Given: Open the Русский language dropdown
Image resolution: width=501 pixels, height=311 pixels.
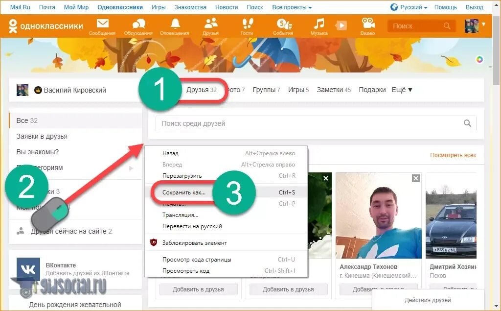Looking at the screenshot, I should (413, 7).
